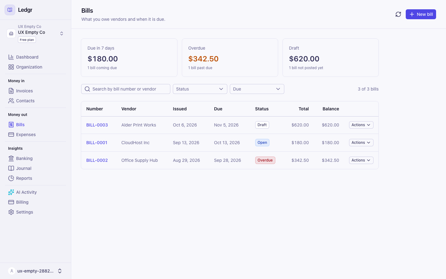
Task: Click the Expenses card icon
Action: (x=11, y=135)
